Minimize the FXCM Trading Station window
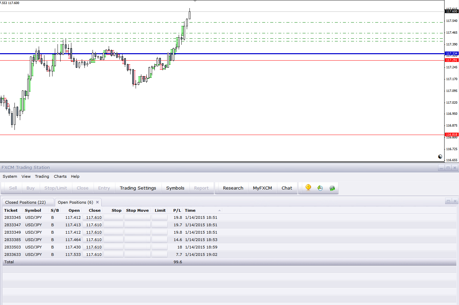Viewport: 459px width, 305px height. 441,168
